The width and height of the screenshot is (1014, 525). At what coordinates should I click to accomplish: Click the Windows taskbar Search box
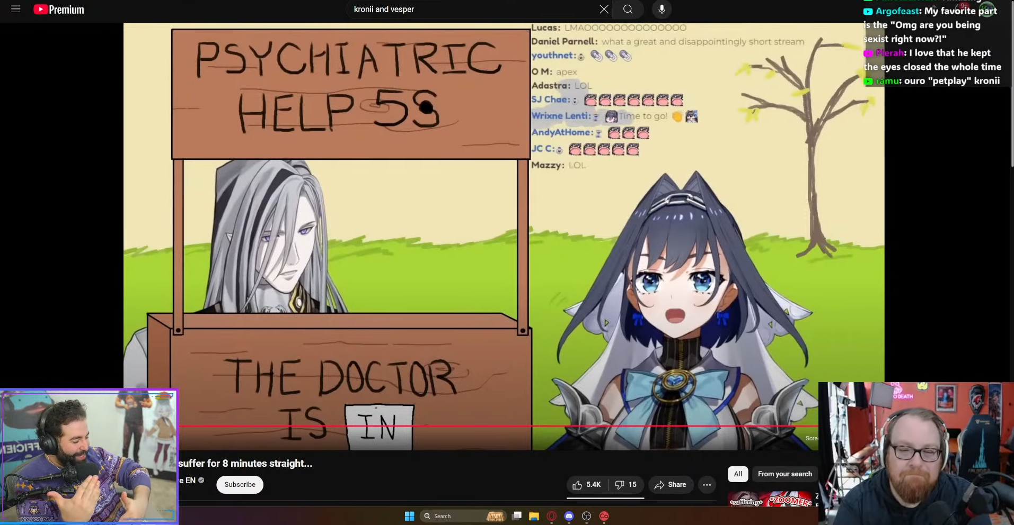pyautogui.click(x=462, y=516)
